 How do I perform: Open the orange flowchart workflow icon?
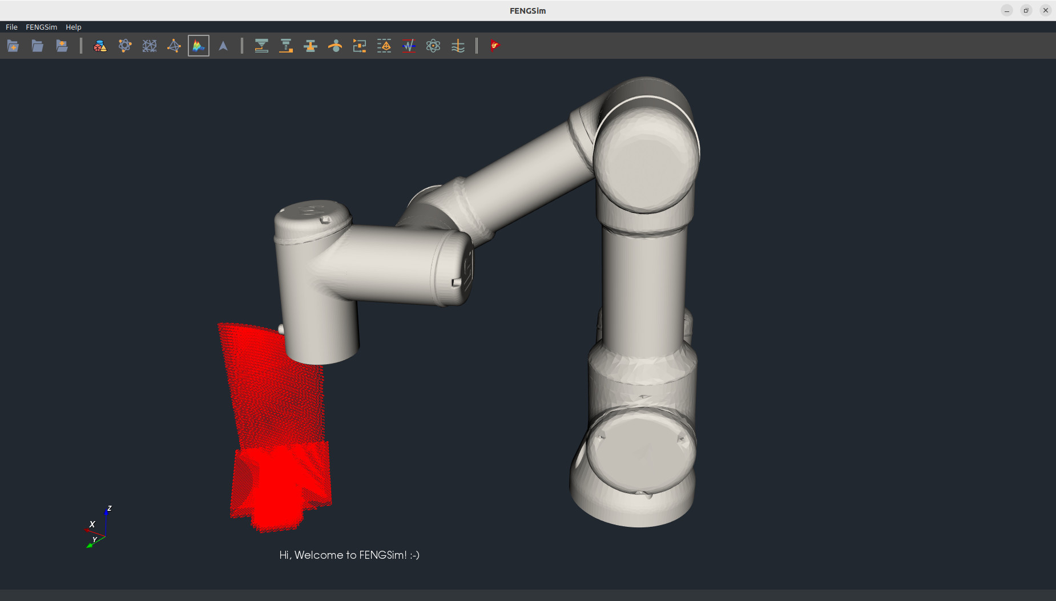point(360,46)
